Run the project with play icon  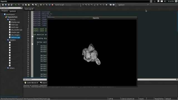pyautogui.click(x=44, y=5)
